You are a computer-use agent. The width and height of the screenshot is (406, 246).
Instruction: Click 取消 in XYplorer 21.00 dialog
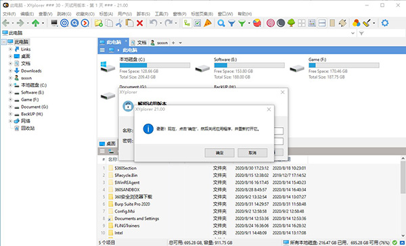point(252,153)
